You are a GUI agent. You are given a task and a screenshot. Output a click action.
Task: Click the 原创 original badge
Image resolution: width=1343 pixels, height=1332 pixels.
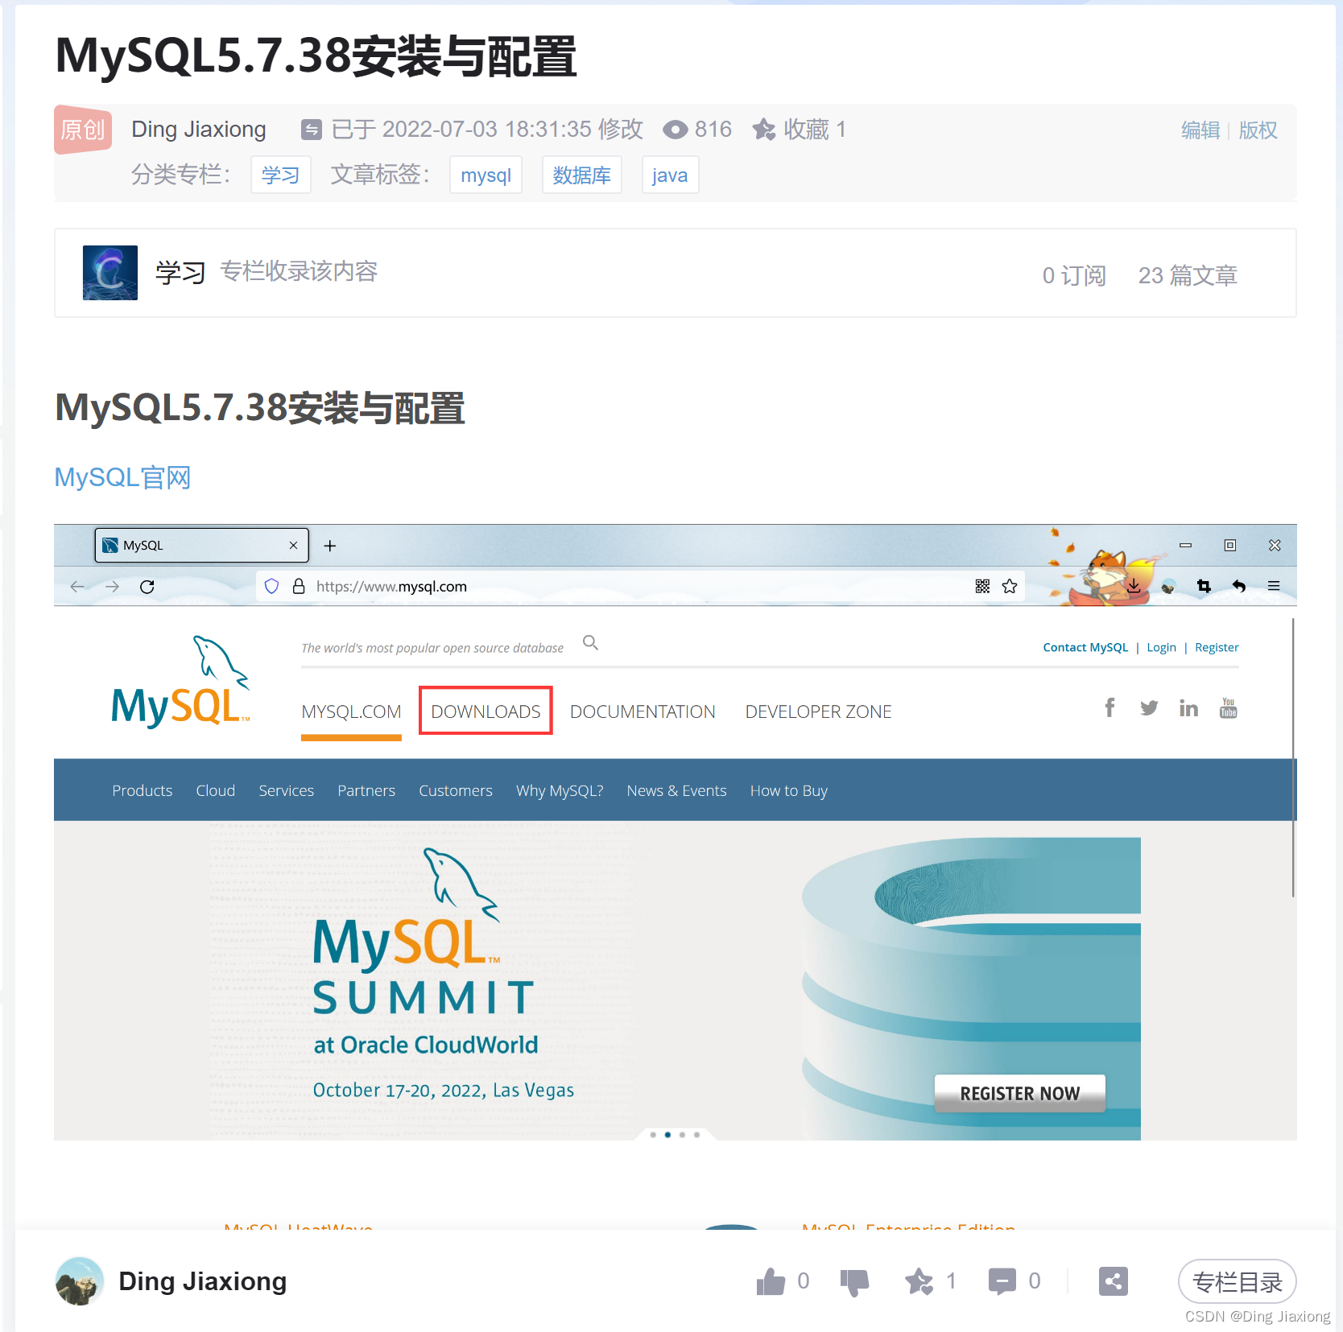point(83,130)
